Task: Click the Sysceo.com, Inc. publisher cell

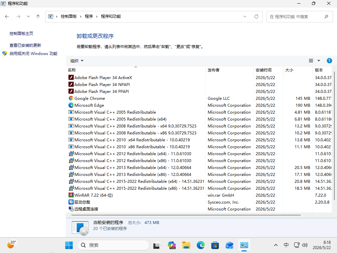Action: [223, 202]
